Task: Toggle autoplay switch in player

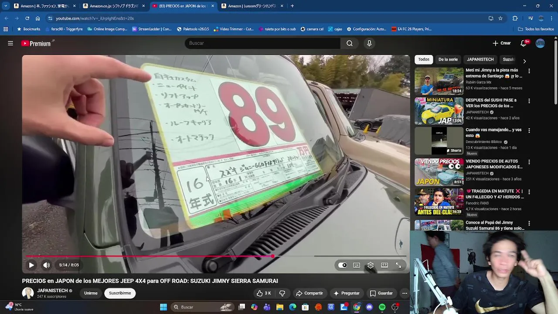Action: [343, 265]
